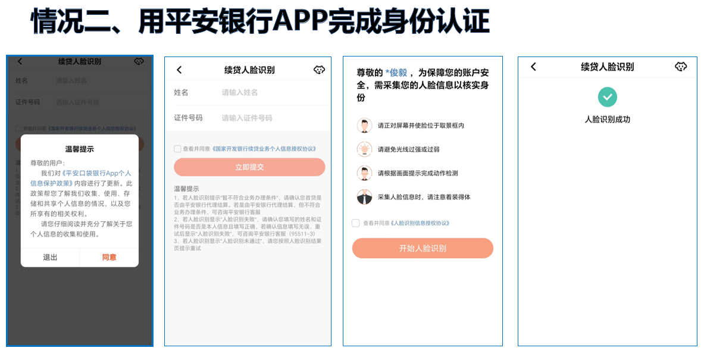Screen dimensions: 701x354
Task: Click 续贷人脸识别 title in second screen
Action: [x=249, y=70]
